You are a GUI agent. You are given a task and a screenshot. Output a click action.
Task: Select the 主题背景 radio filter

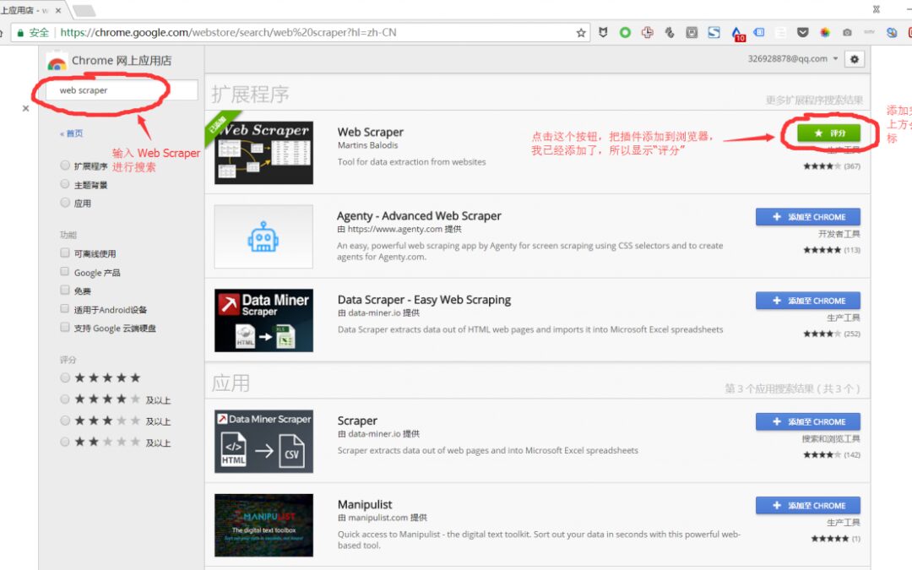65,184
